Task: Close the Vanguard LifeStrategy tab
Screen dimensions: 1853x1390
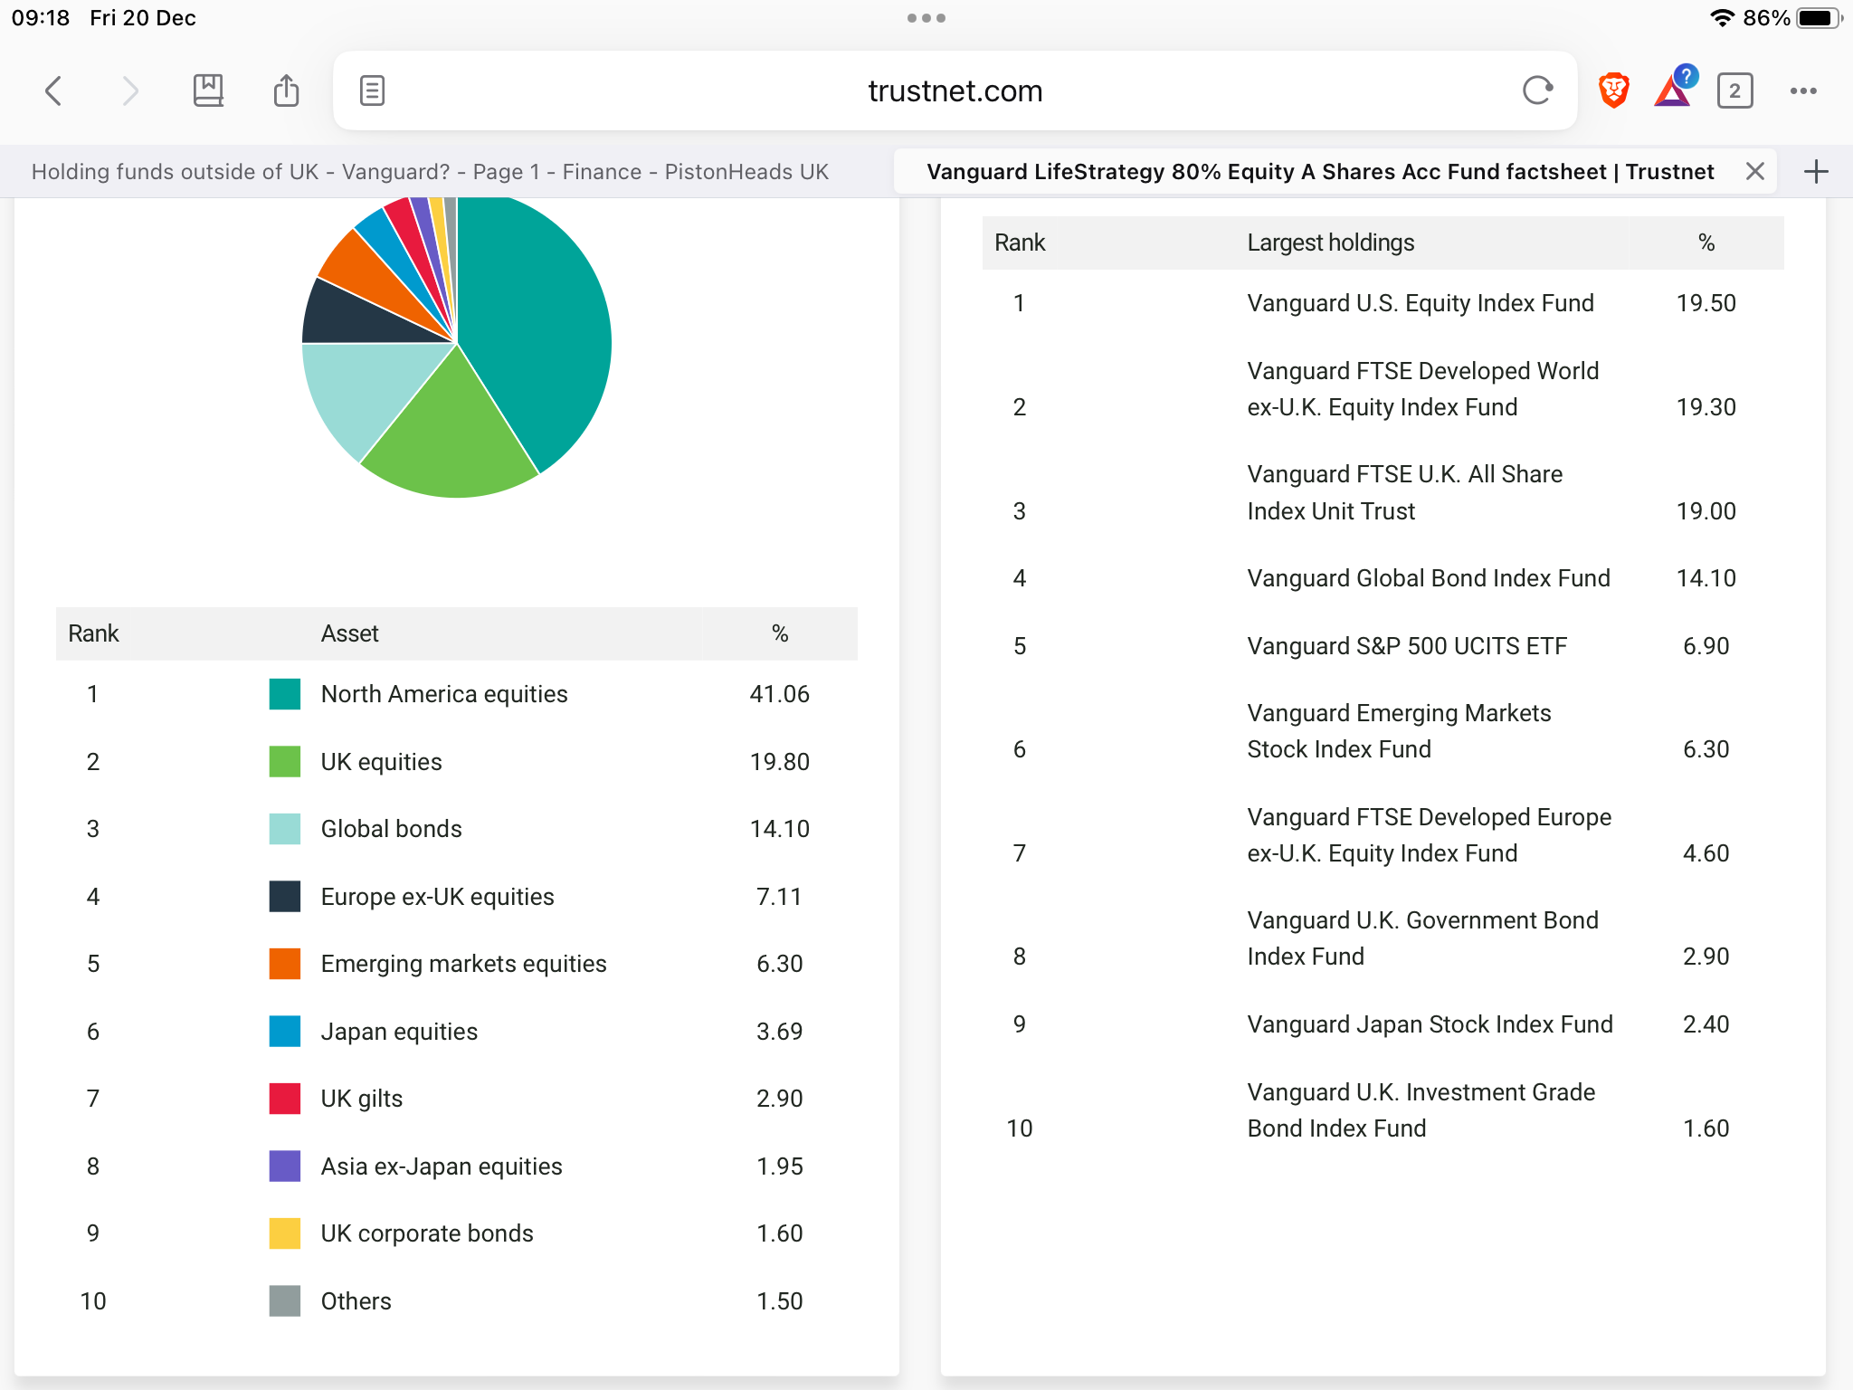Action: tap(1754, 172)
